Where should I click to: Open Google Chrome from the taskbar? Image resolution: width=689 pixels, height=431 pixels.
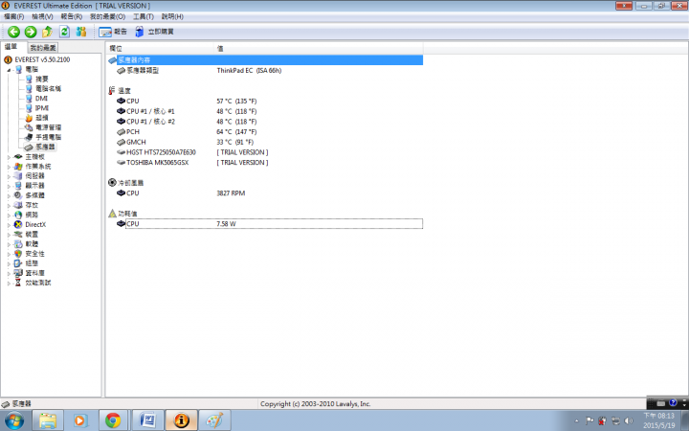tap(113, 420)
